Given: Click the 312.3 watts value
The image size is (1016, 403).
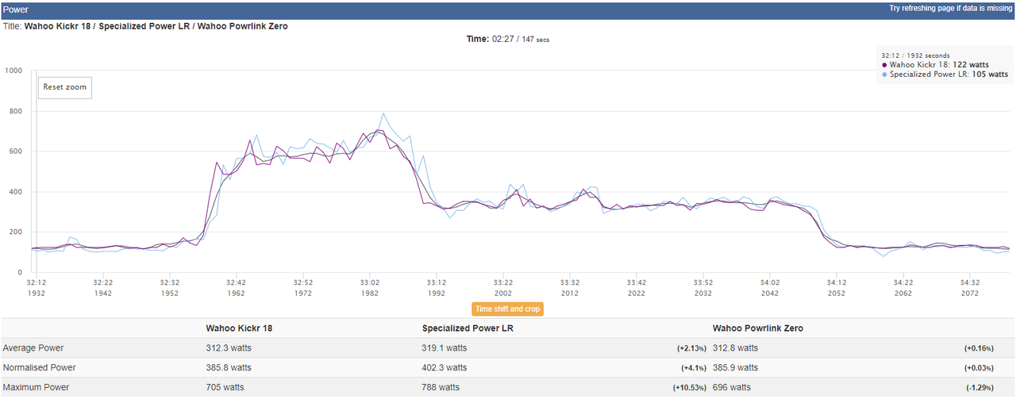Looking at the screenshot, I should pos(229,347).
